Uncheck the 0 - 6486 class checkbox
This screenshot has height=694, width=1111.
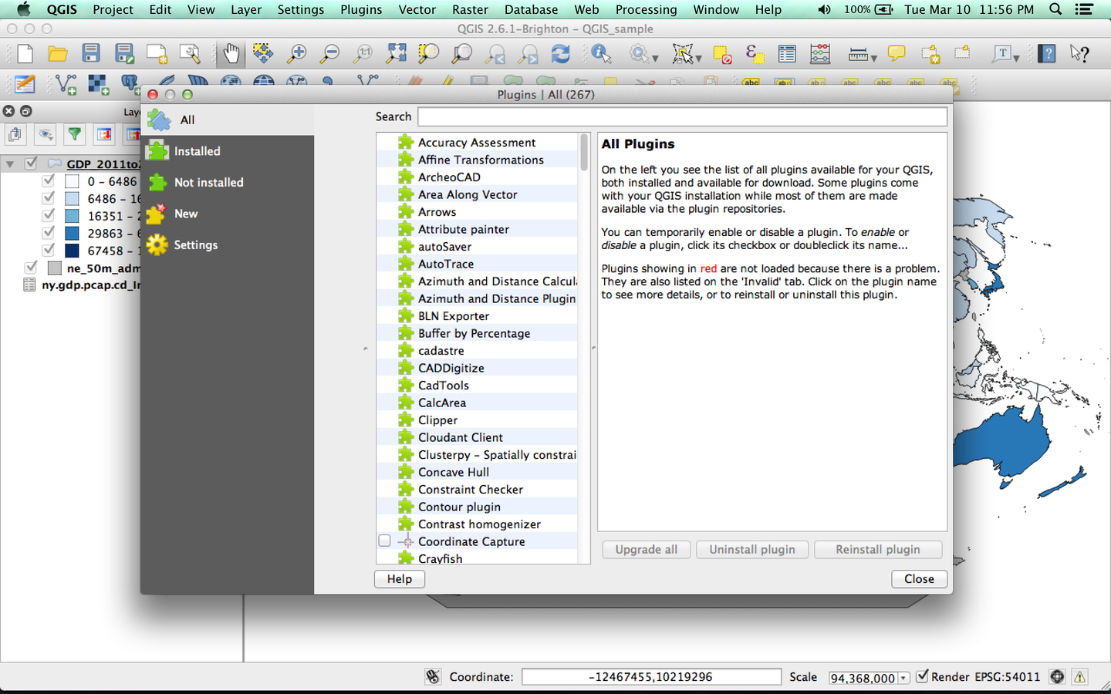tap(49, 180)
